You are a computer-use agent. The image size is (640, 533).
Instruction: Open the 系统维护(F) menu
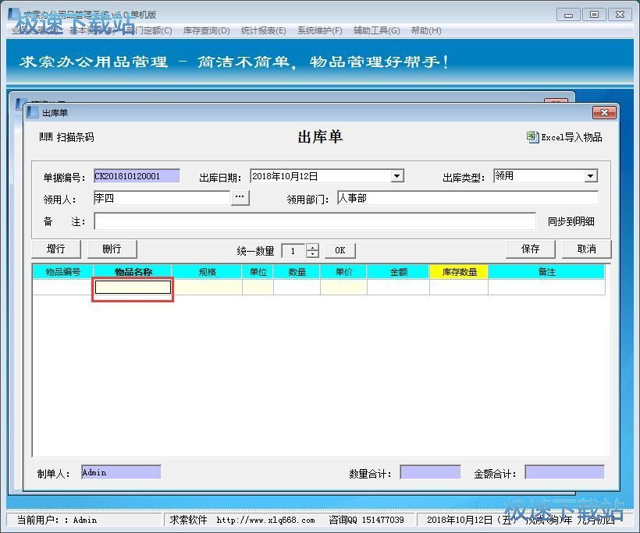click(319, 30)
